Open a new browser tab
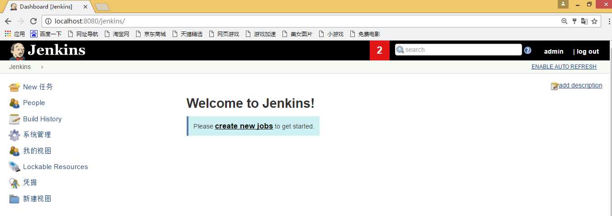The height and width of the screenshot is (216, 612). (x=102, y=7)
